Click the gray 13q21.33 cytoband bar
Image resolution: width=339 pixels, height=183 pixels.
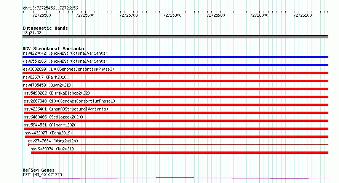[175, 37]
